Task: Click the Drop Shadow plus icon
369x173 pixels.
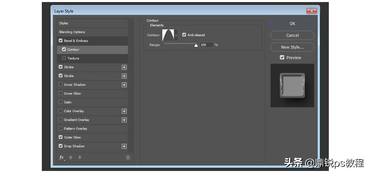Action: point(124,146)
